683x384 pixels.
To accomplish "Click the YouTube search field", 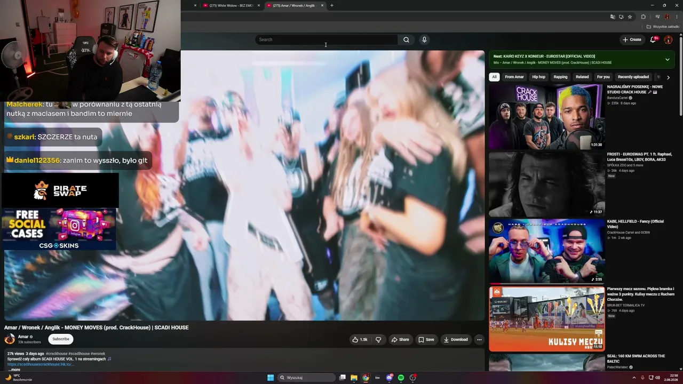I will tap(327, 39).
